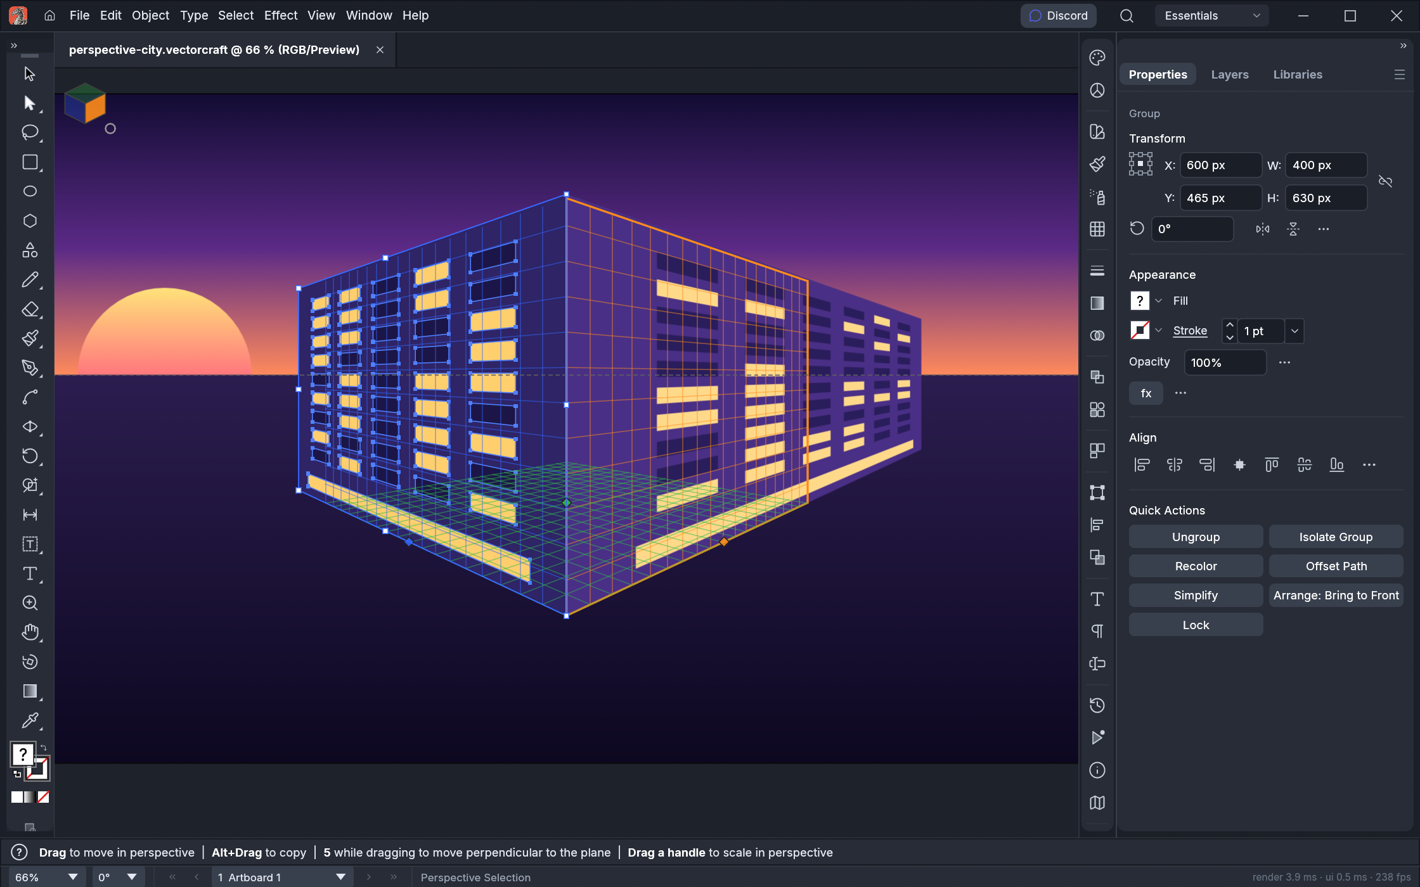Select the Ellipse tool

(x=29, y=191)
